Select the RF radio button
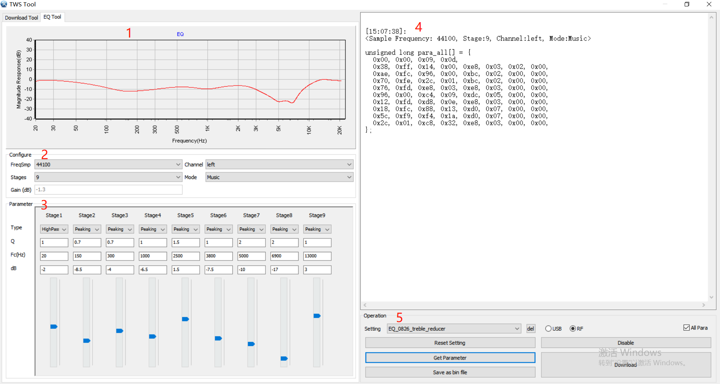The width and height of the screenshot is (720, 384). (573, 329)
